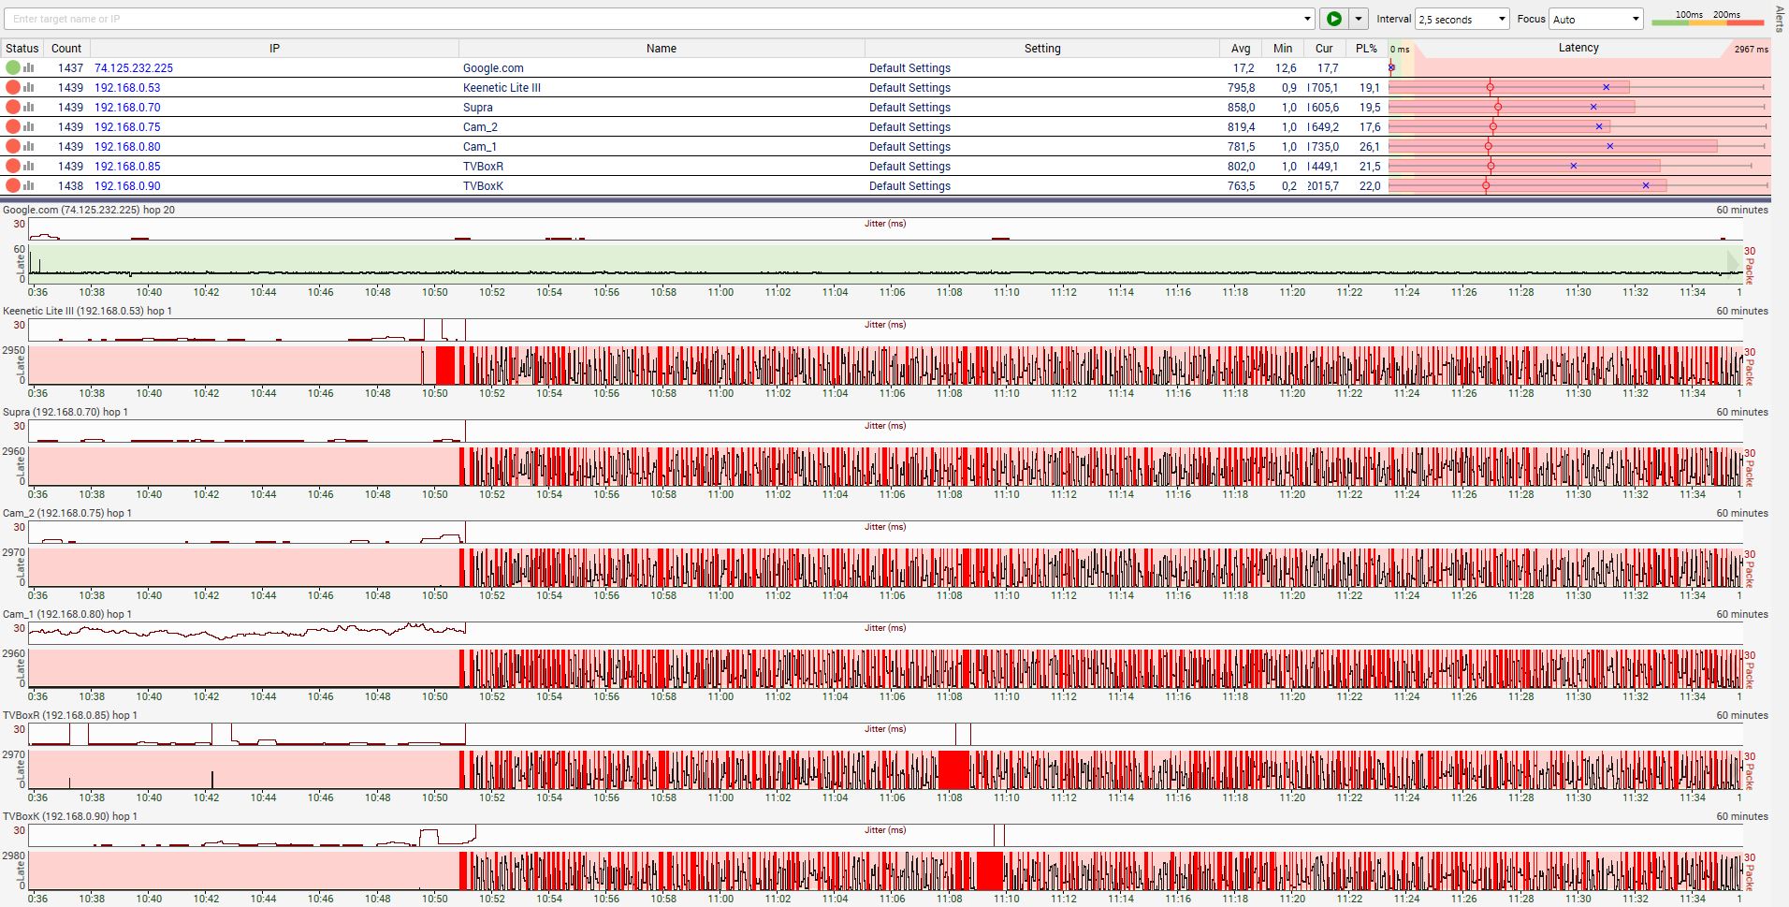Click the red status circle for TVBoxK

point(12,185)
